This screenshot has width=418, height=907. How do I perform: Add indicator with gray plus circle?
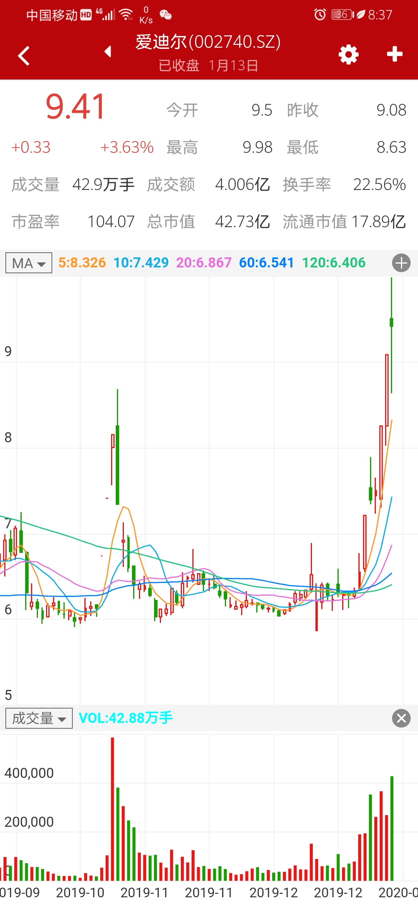[401, 263]
